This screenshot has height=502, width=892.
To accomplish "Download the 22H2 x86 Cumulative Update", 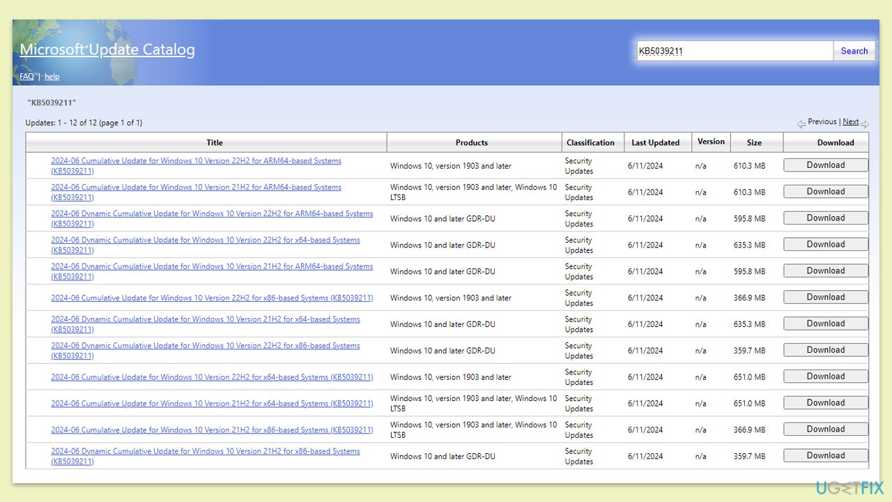I will pos(826,297).
